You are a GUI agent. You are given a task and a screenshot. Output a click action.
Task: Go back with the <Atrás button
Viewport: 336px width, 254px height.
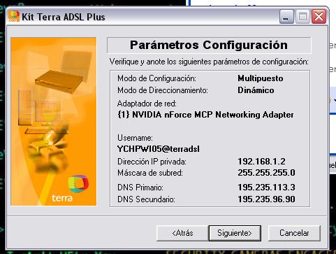click(x=182, y=233)
